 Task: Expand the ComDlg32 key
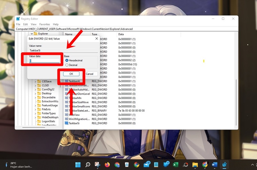[35, 89]
